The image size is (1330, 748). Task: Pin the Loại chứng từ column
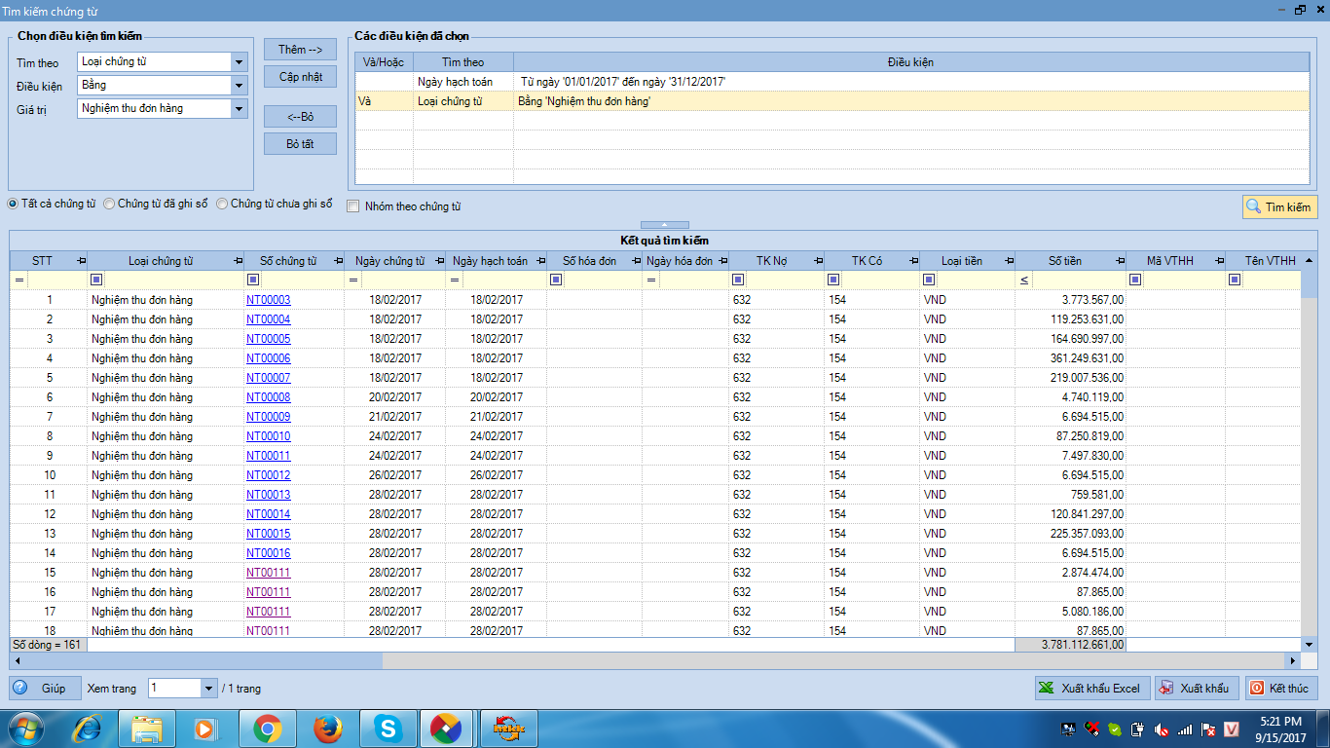click(238, 261)
